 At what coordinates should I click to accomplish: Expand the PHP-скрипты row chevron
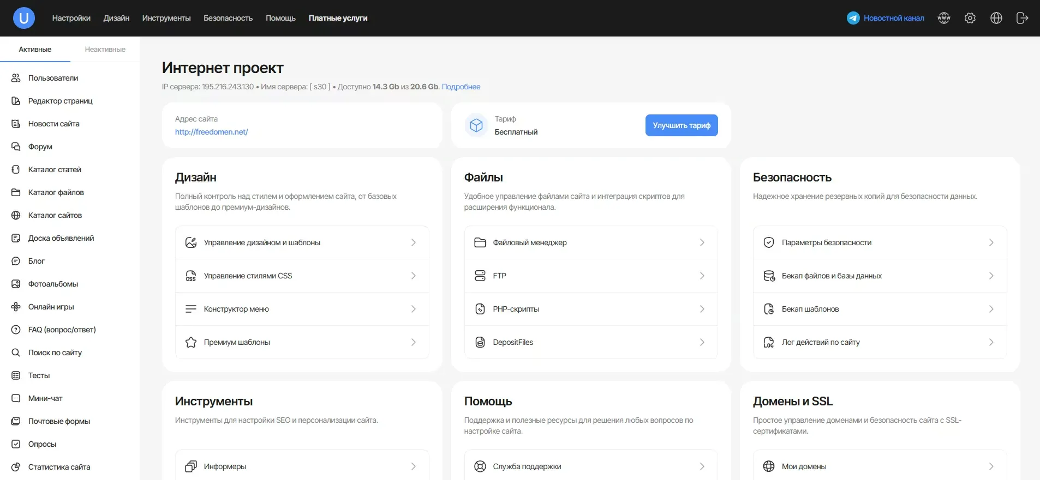[702, 309]
